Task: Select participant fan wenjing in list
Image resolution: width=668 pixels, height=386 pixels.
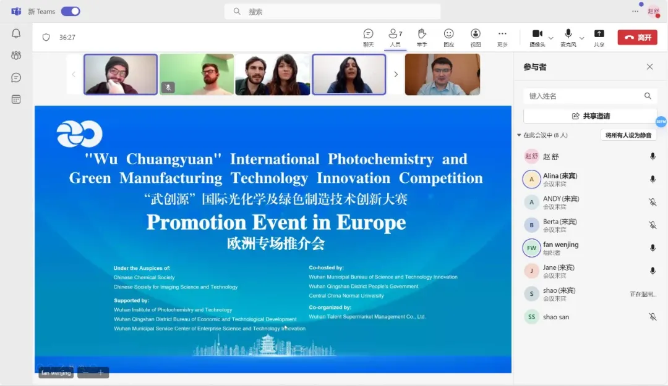Action: tap(591, 248)
